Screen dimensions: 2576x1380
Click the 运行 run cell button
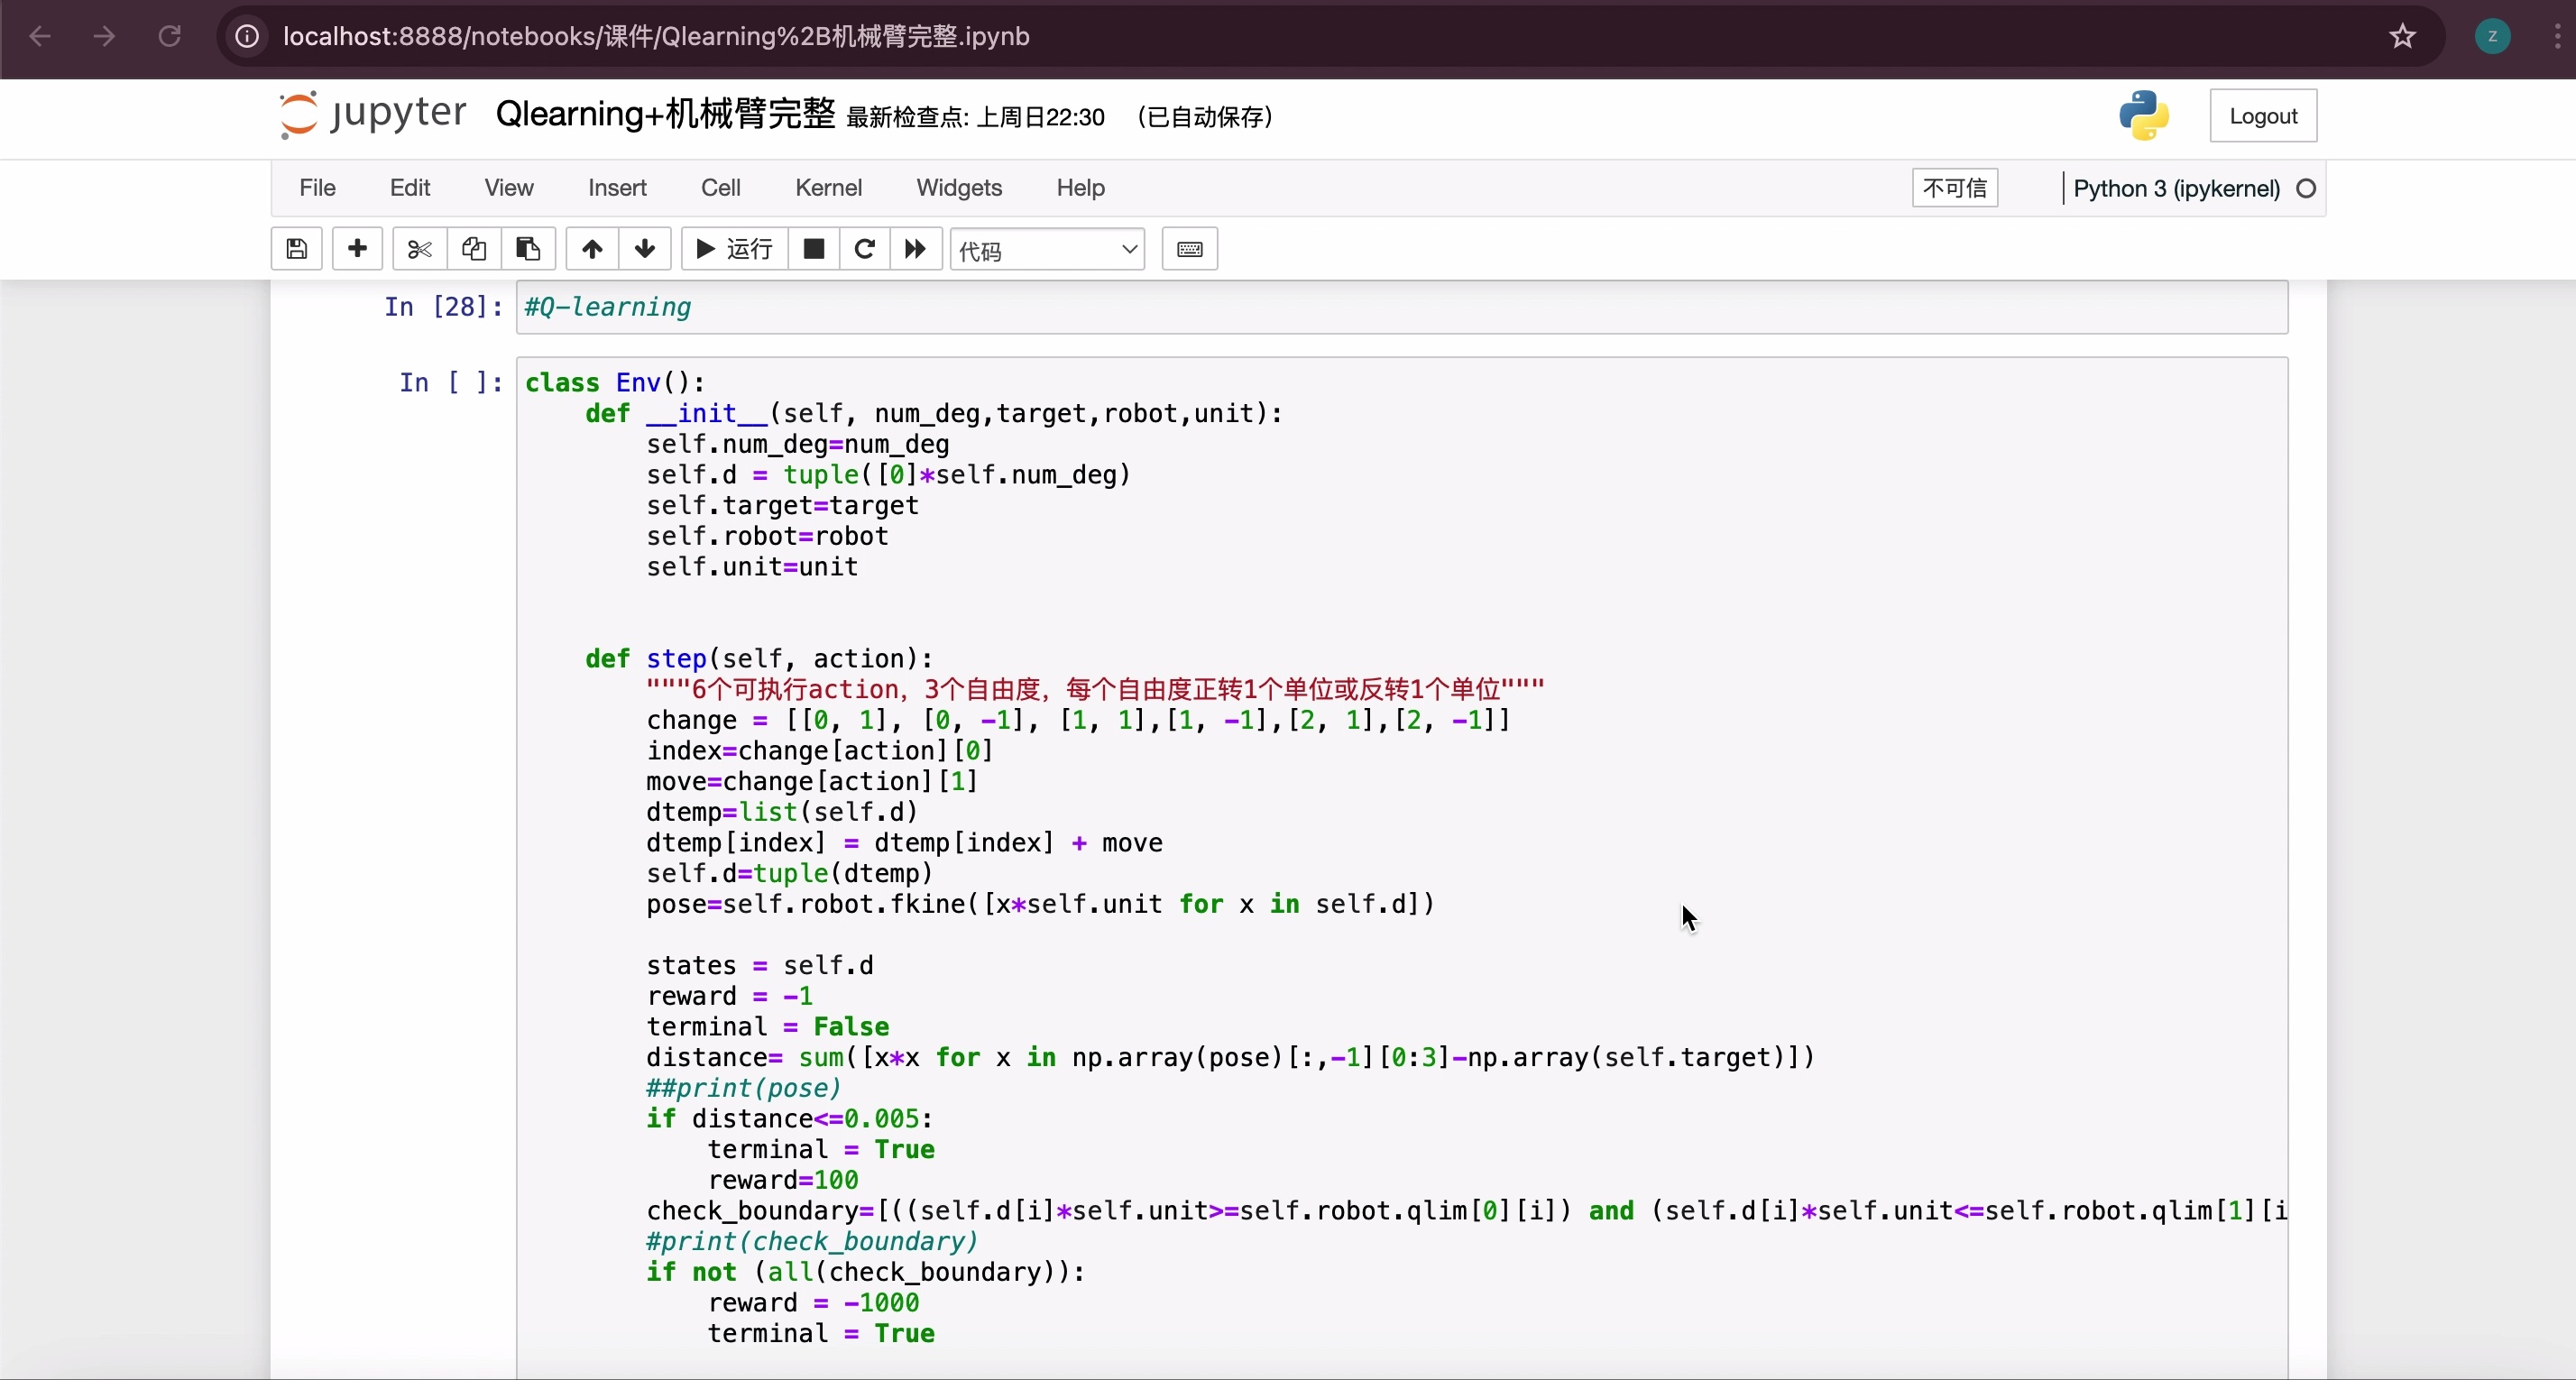(735, 249)
